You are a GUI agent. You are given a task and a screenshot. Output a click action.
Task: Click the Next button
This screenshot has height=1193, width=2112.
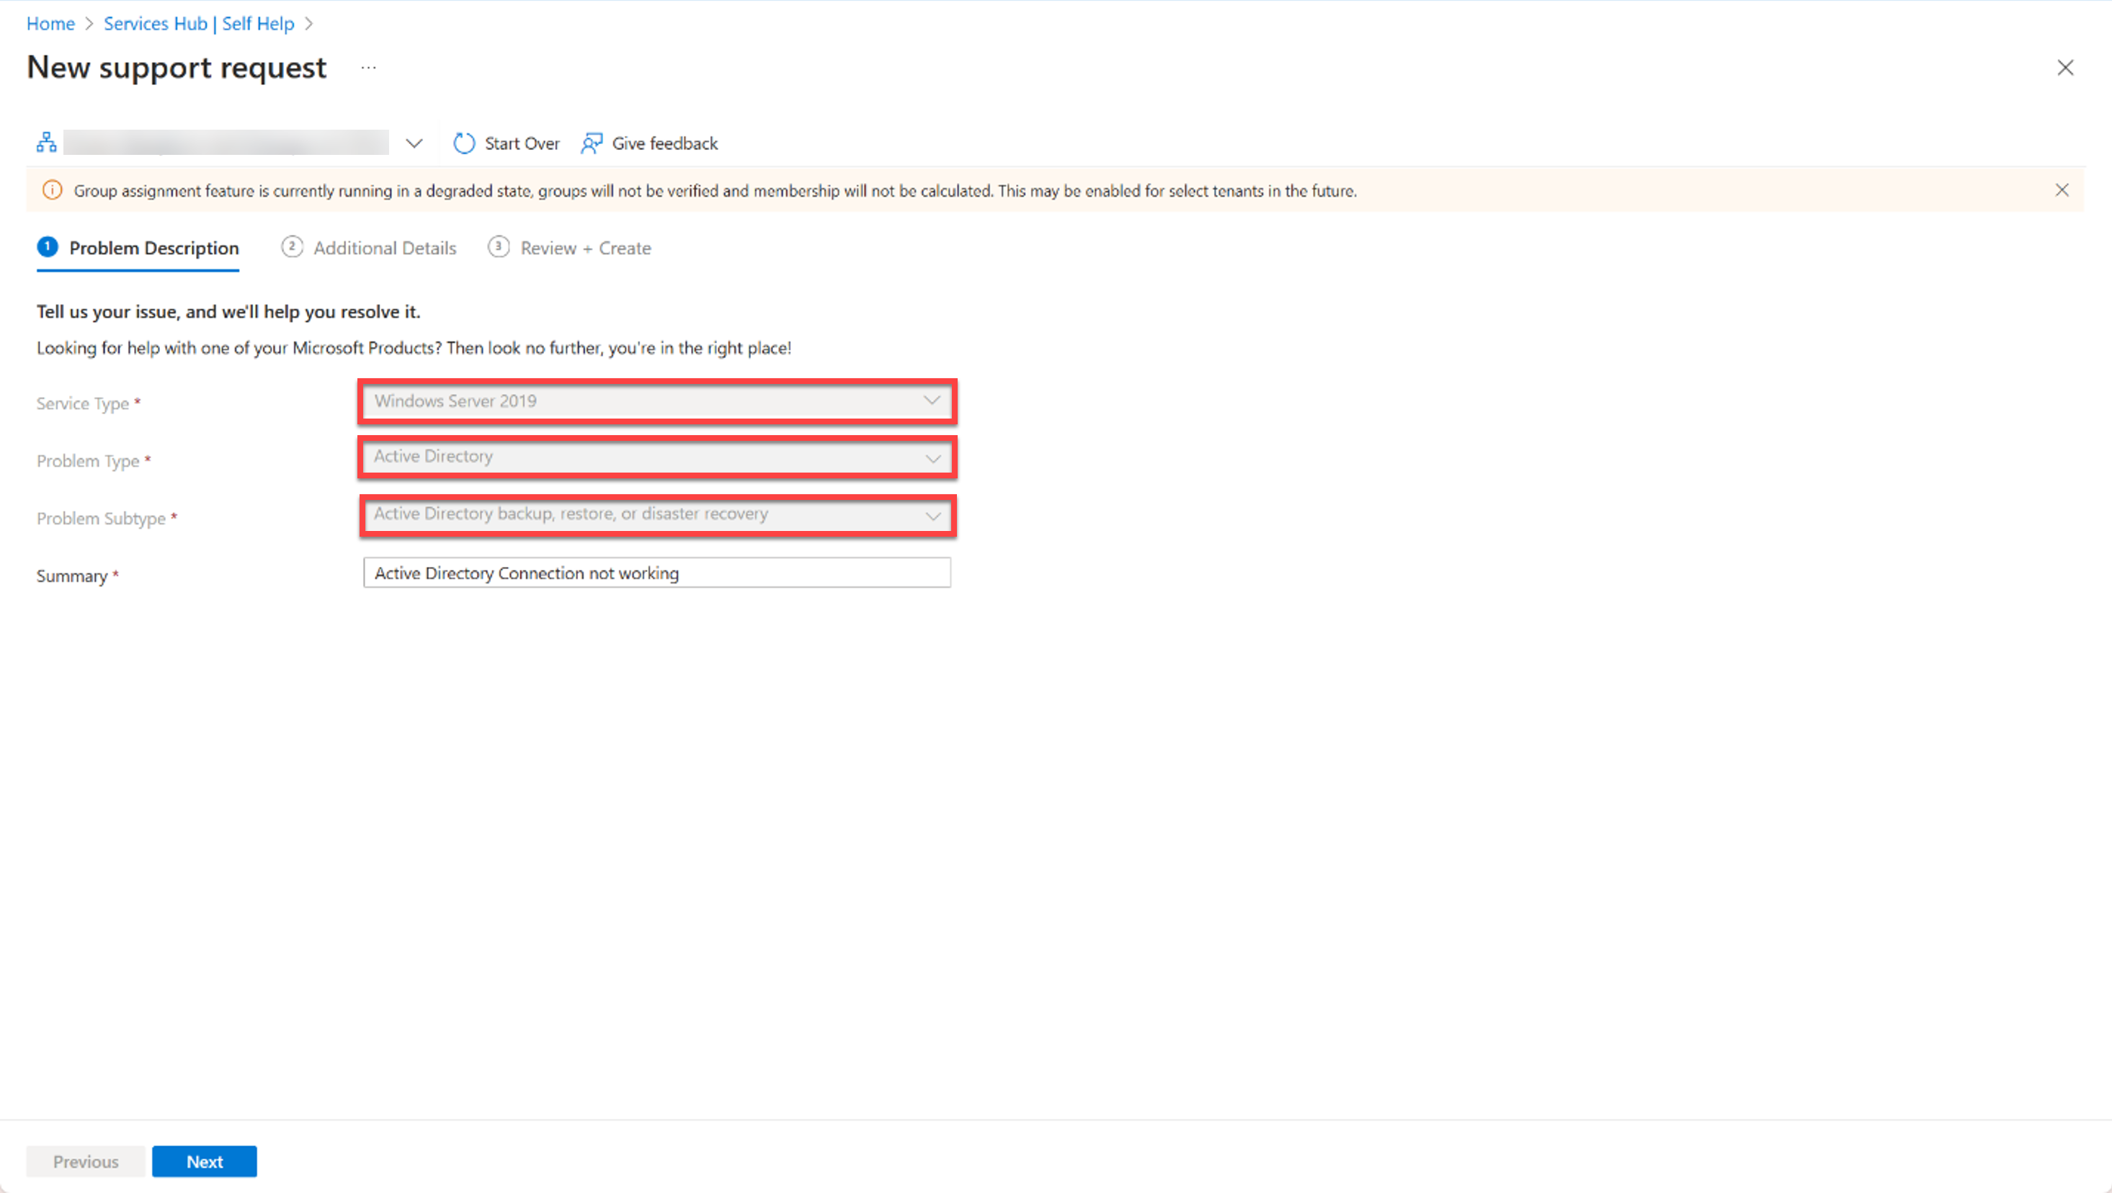[x=205, y=1161]
